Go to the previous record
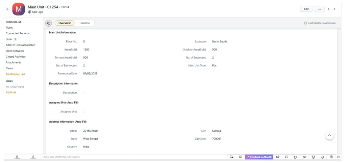This screenshot has width=346, height=163. (328, 9)
